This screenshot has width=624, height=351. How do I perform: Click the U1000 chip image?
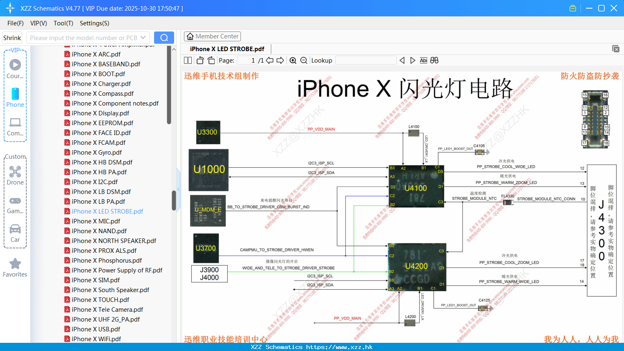(209, 170)
